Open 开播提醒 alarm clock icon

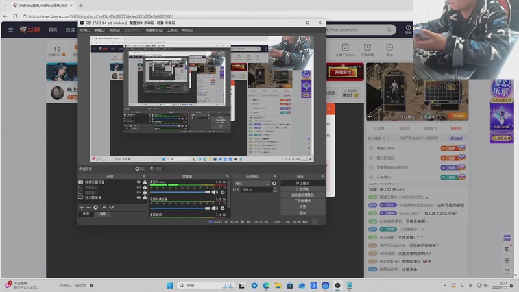[367, 47]
